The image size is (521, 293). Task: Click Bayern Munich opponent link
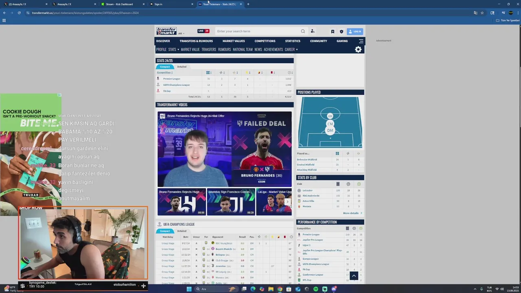click(223, 249)
